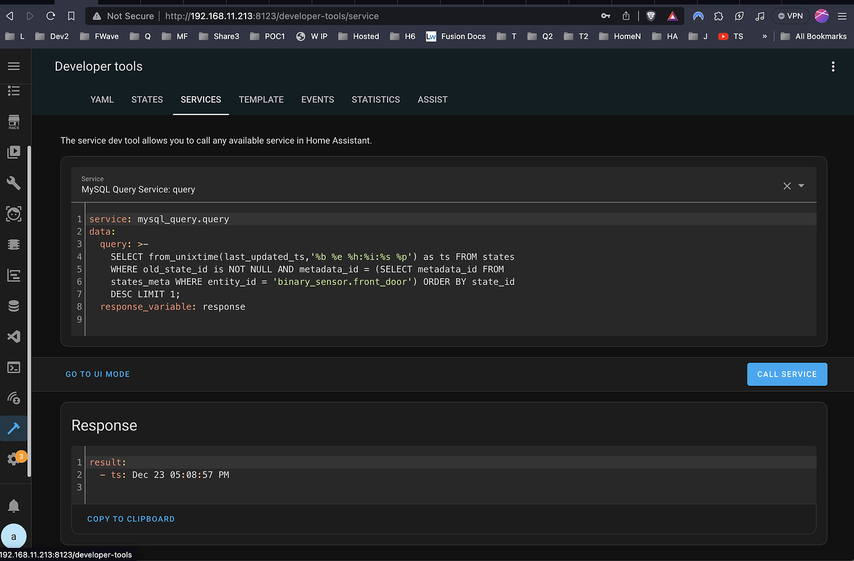
Task: Open the password key icon in address bar
Action: click(x=606, y=16)
